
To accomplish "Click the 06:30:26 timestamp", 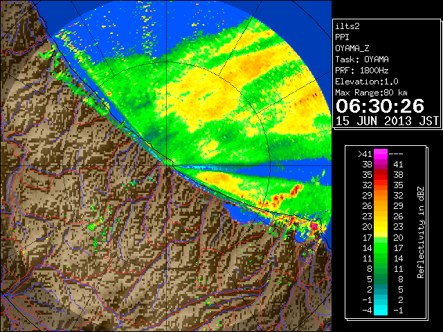I will 380,106.
